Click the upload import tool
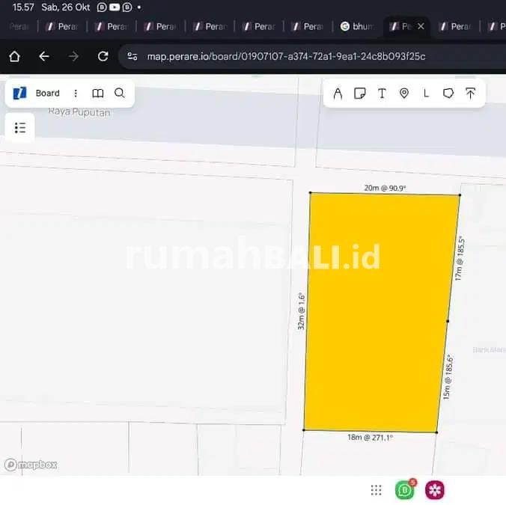The image size is (506, 505). [x=471, y=94]
